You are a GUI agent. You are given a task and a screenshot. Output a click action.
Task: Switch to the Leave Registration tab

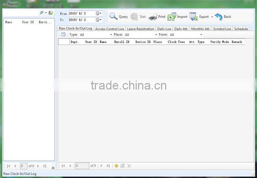click(x=140, y=29)
